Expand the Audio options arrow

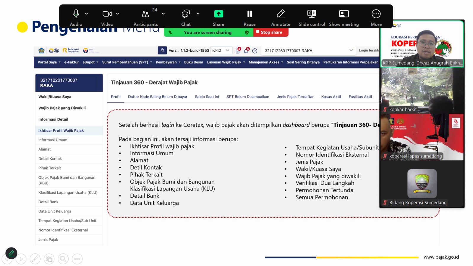(x=87, y=14)
